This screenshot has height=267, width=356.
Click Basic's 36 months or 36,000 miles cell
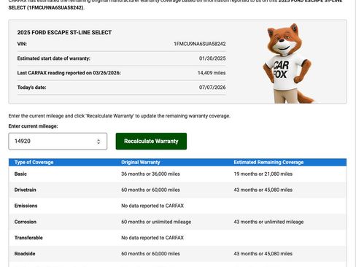point(150,174)
